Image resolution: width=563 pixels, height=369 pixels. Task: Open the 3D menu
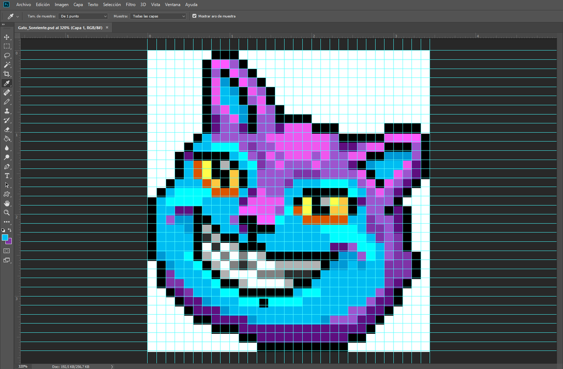click(x=143, y=4)
